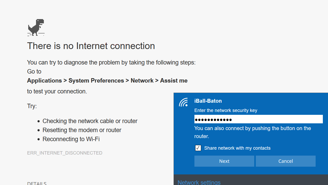This screenshot has height=185, width=328.
Task: Click the "Reconnecting to Wi-Fi" suggestion
Action: point(71,139)
